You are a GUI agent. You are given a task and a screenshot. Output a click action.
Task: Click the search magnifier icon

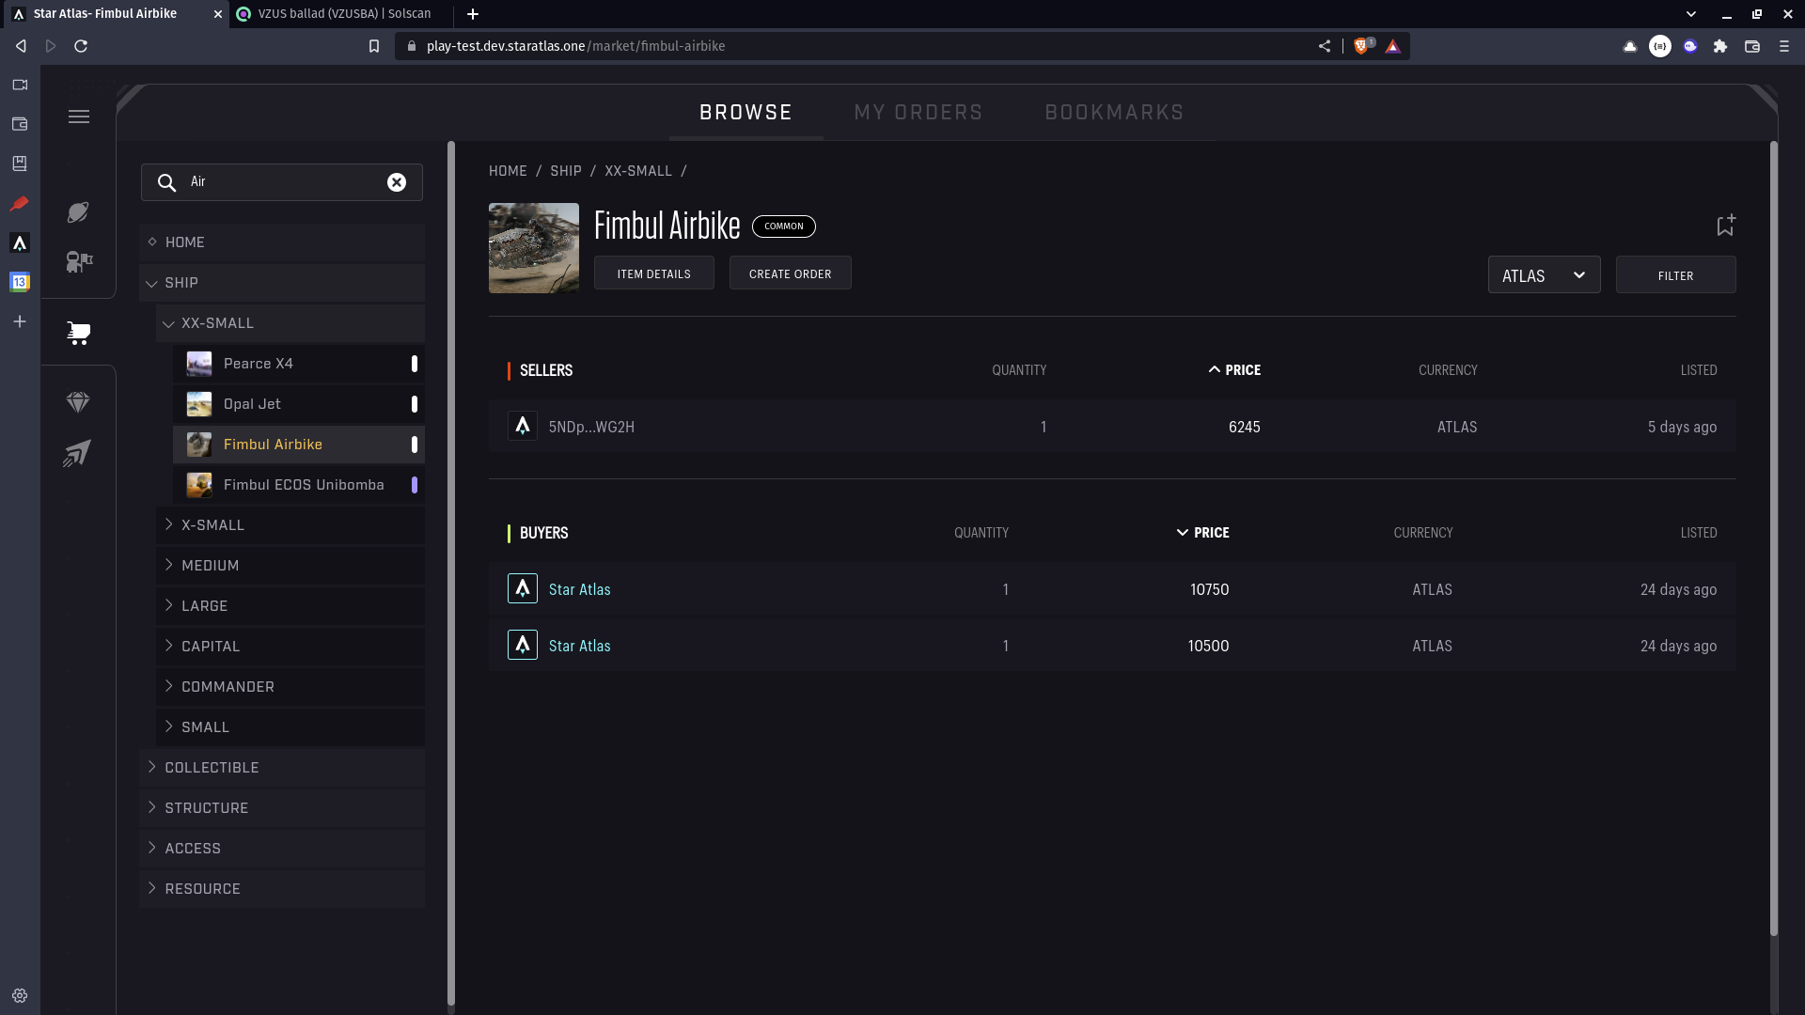pyautogui.click(x=166, y=182)
